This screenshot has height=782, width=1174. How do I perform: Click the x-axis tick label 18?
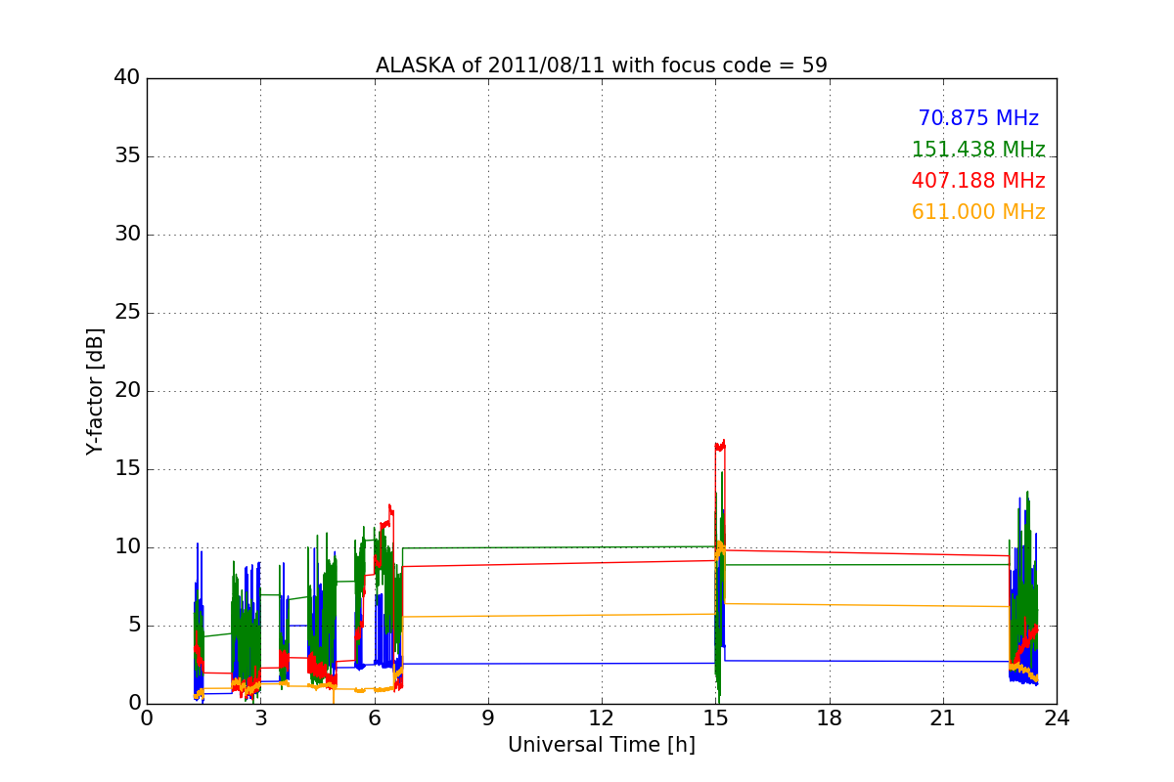(x=830, y=717)
